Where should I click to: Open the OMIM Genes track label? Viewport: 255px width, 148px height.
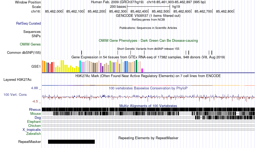click(x=30, y=44)
